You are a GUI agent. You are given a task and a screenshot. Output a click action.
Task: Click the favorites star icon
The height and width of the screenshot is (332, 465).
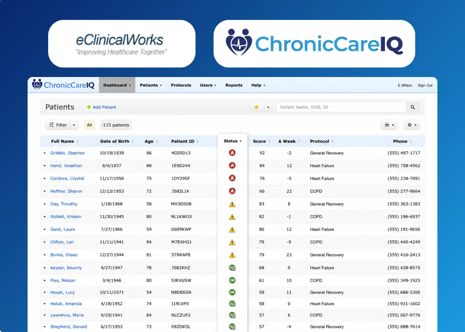[x=256, y=107]
